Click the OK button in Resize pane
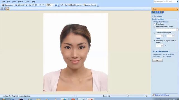Viewport: 179px width, 100px height. pyautogui.click(x=157, y=60)
